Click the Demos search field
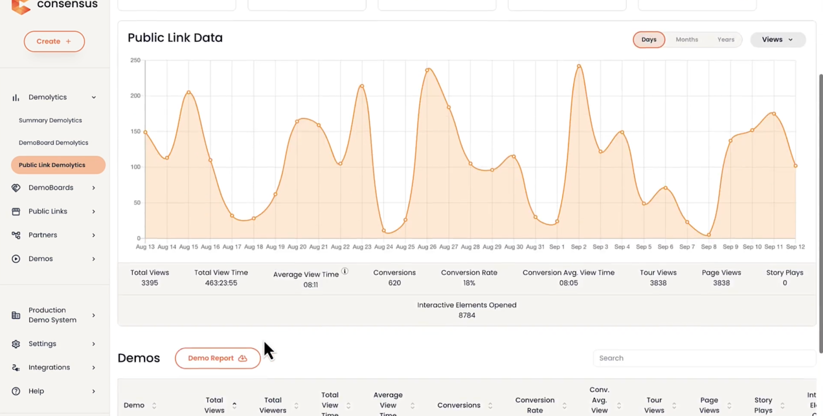The height and width of the screenshot is (416, 823). point(704,358)
